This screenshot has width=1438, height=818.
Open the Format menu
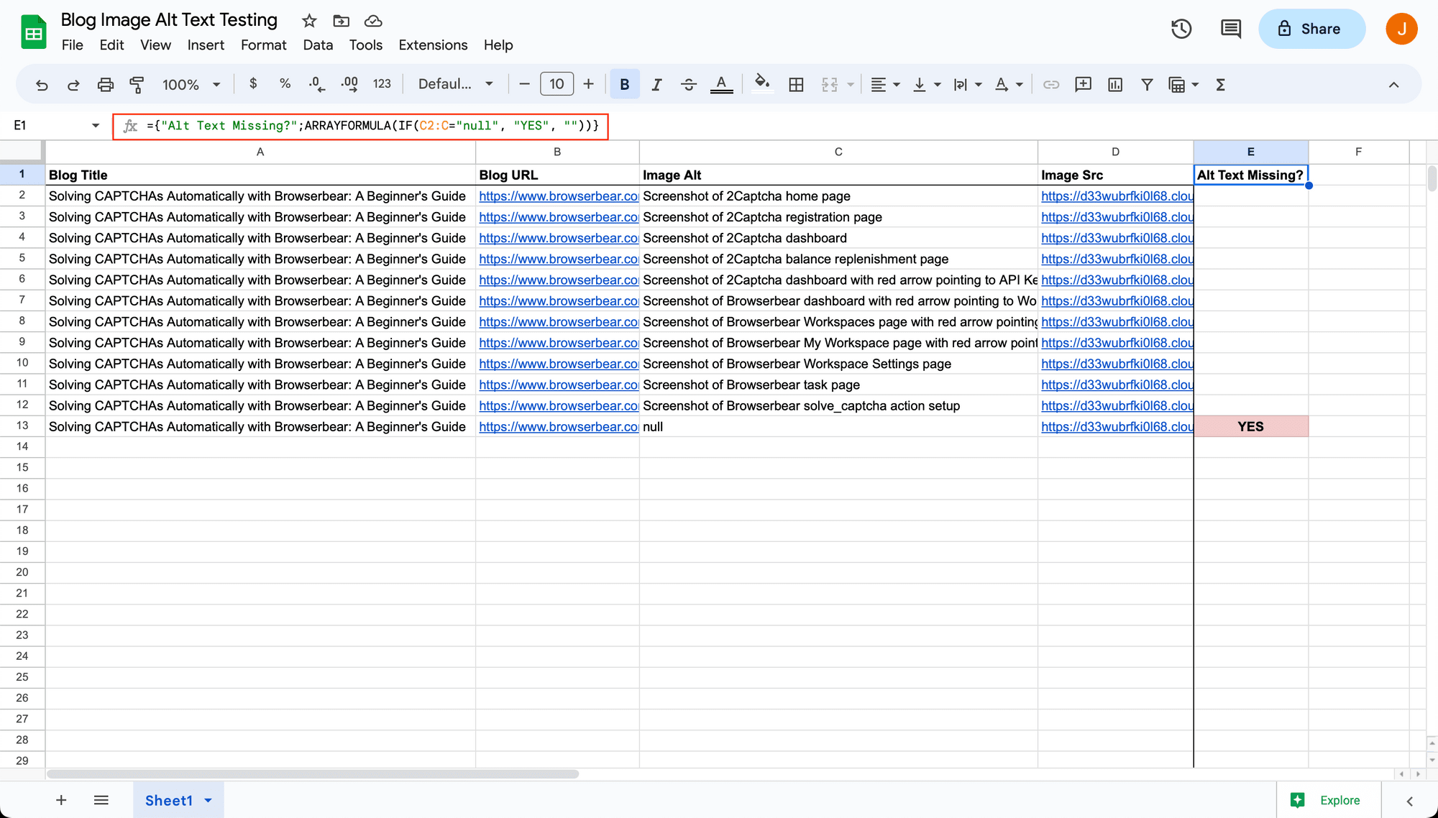point(264,45)
